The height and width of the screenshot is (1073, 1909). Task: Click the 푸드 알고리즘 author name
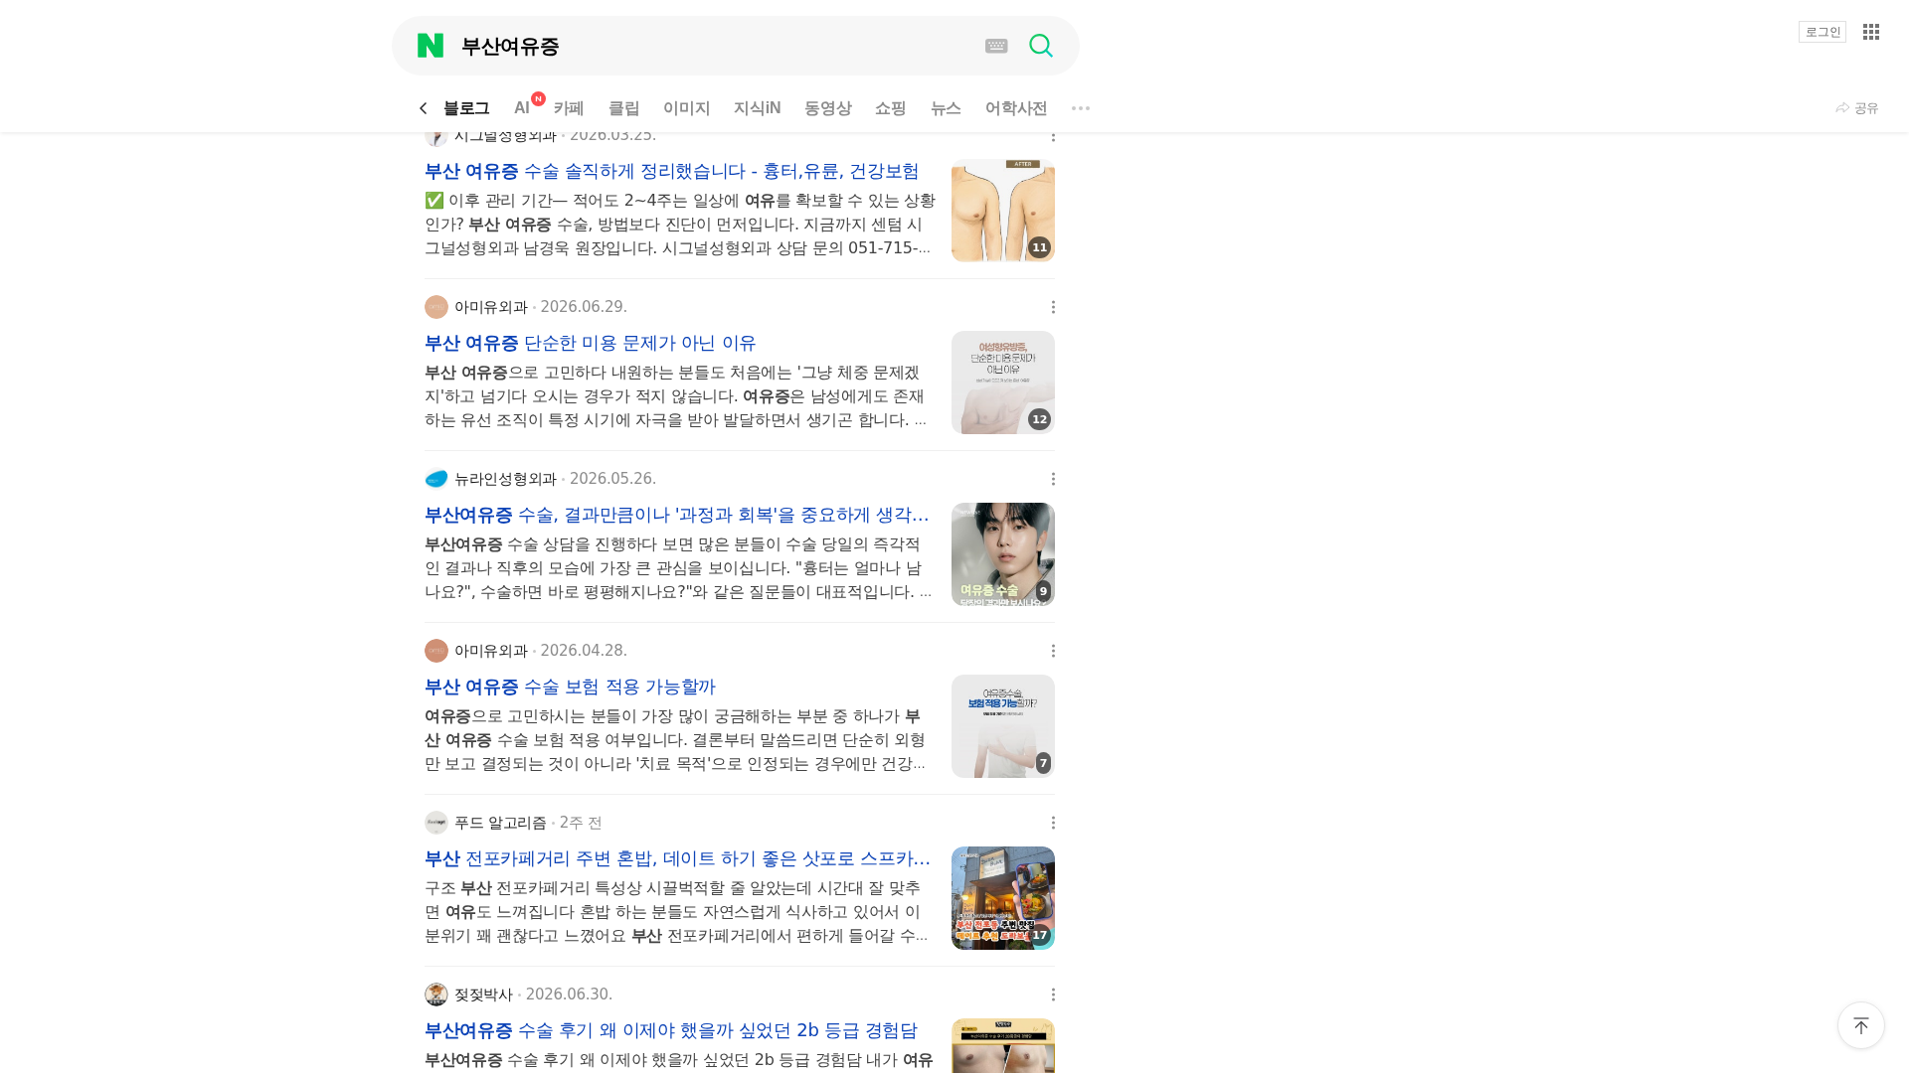pos(500,823)
